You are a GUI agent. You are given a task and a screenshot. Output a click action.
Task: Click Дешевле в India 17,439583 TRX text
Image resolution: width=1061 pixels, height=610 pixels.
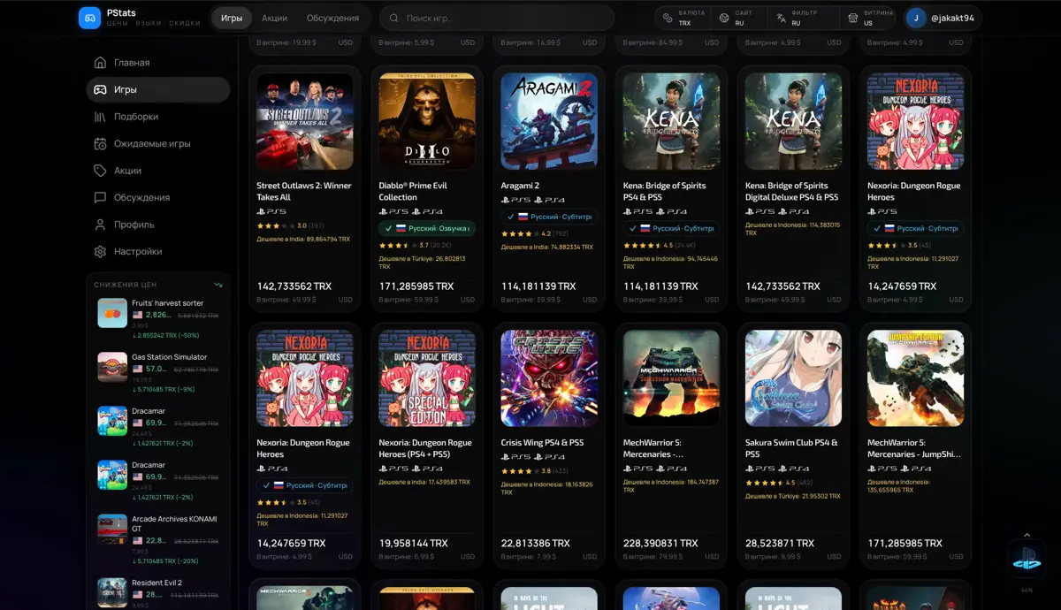424,482
